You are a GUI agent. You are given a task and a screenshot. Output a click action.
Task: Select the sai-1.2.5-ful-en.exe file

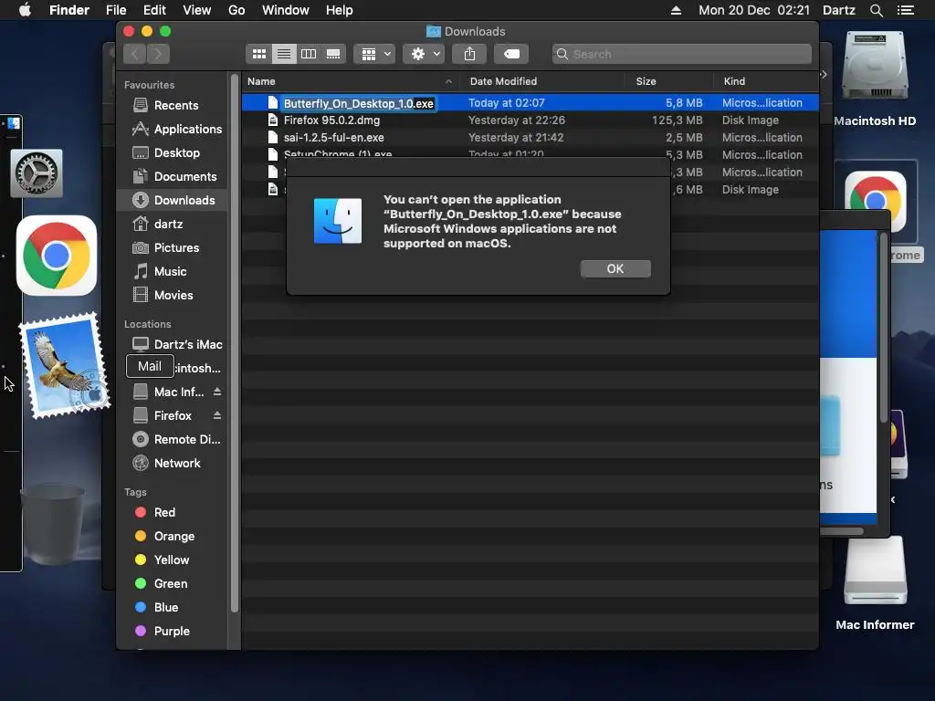coord(531,138)
